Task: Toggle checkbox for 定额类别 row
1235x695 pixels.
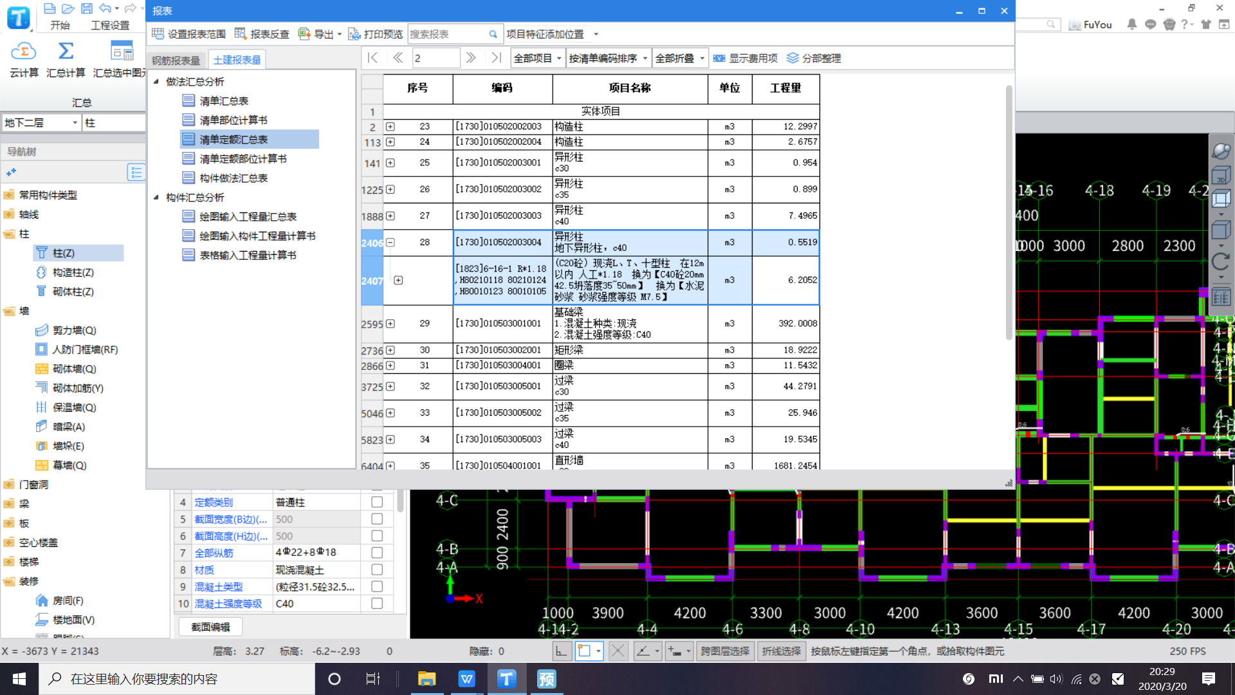Action: [x=377, y=502]
